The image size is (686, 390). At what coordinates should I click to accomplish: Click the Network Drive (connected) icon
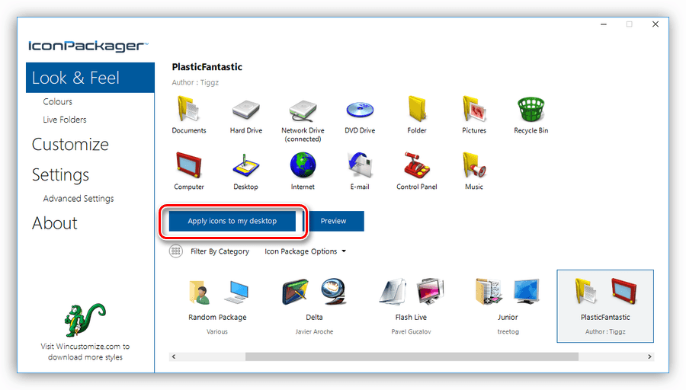(303, 110)
